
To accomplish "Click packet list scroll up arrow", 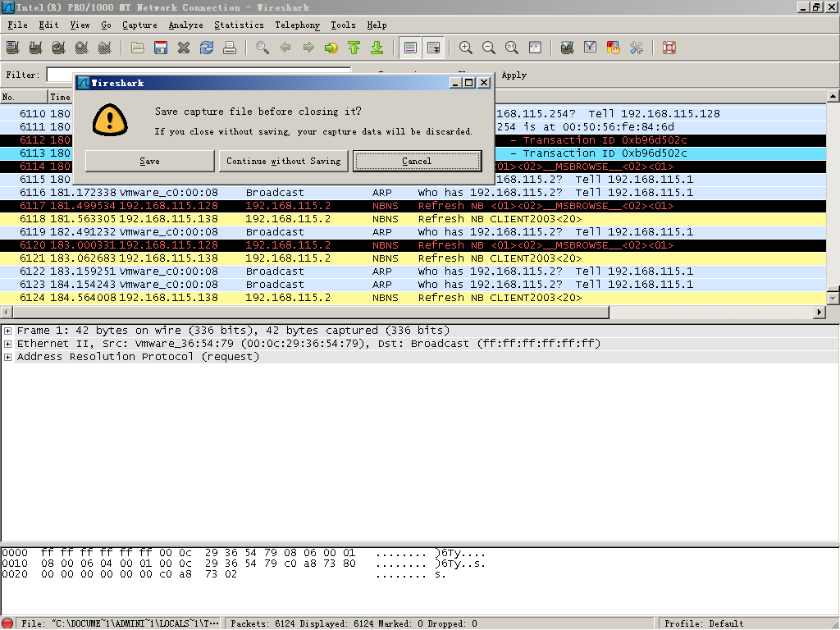I will click(833, 97).
